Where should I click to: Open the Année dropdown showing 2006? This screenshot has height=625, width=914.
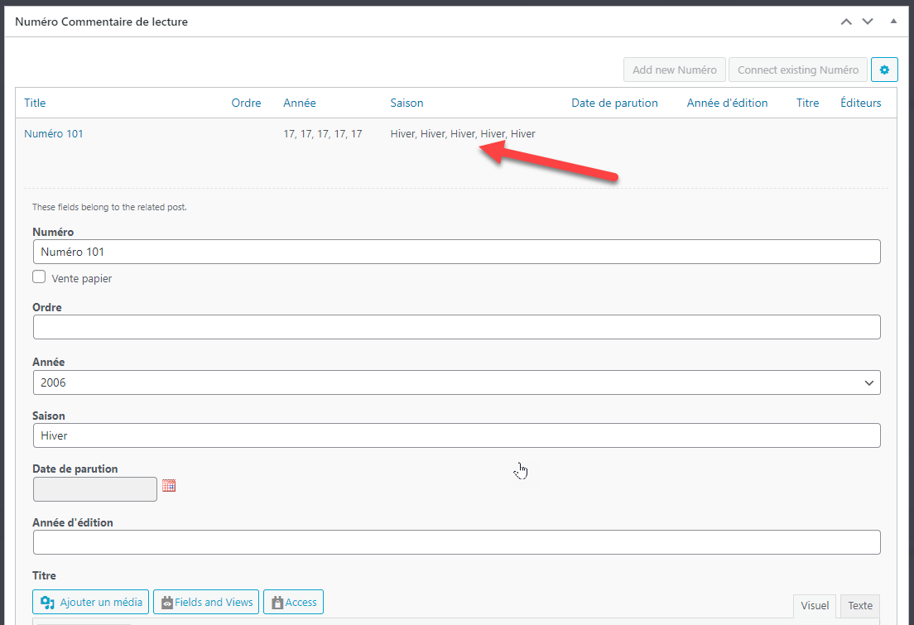(x=456, y=382)
